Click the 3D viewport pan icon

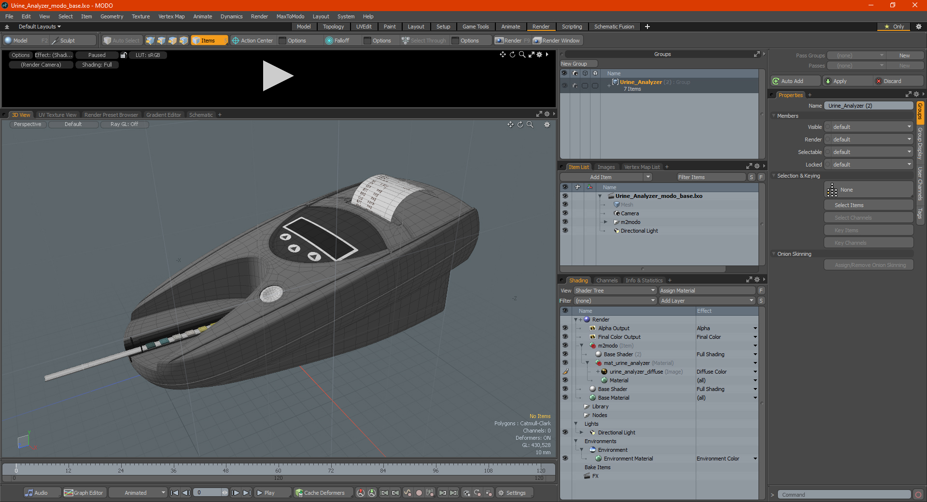(510, 125)
